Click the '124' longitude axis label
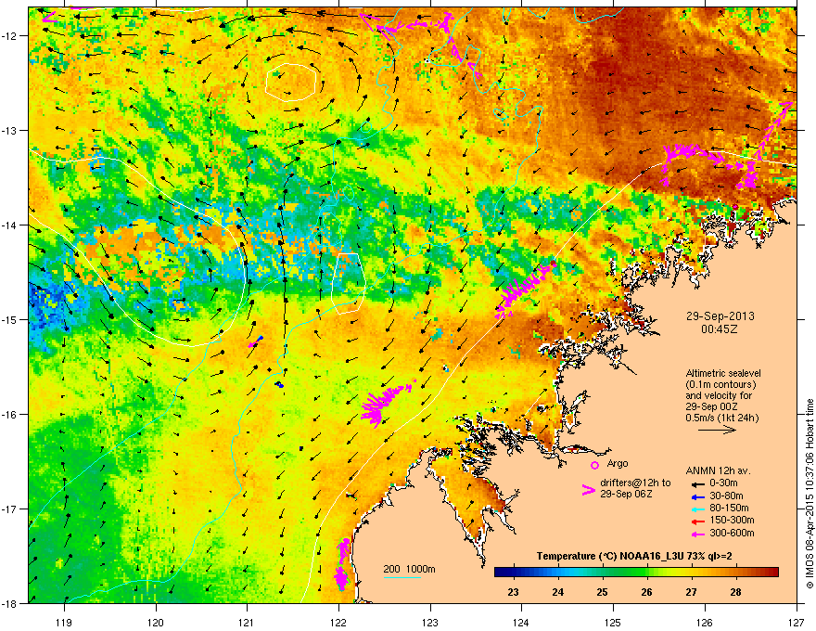 tap(521, 622)
